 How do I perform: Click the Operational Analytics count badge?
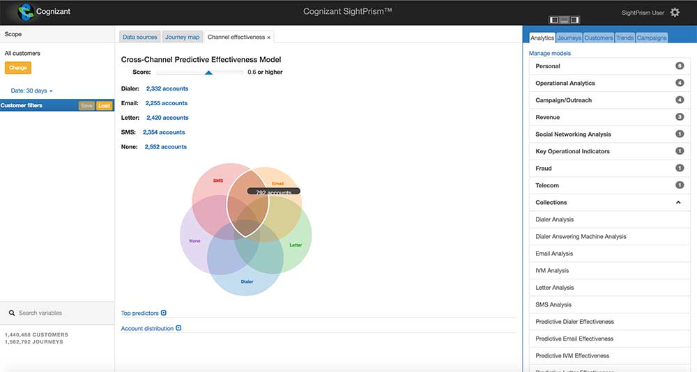pyautogui.click(x=679, y=83)
